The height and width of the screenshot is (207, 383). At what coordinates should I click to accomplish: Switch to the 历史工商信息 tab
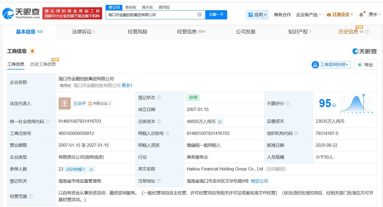coord(43,64)
